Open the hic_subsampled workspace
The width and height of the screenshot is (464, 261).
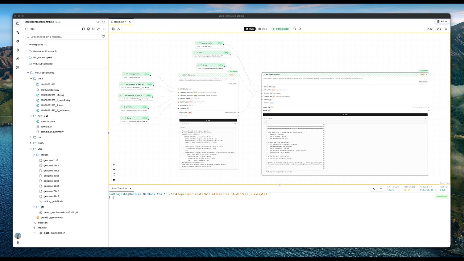coord(42,57)
